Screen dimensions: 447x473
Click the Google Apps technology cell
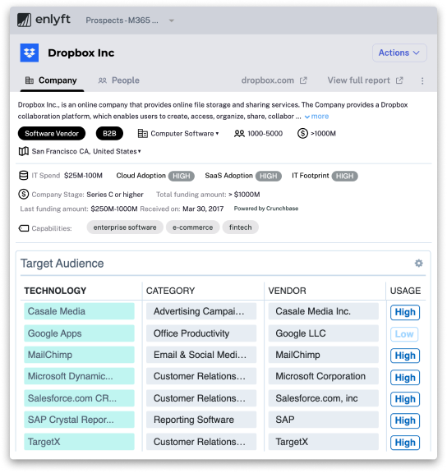tap(79, 333)
